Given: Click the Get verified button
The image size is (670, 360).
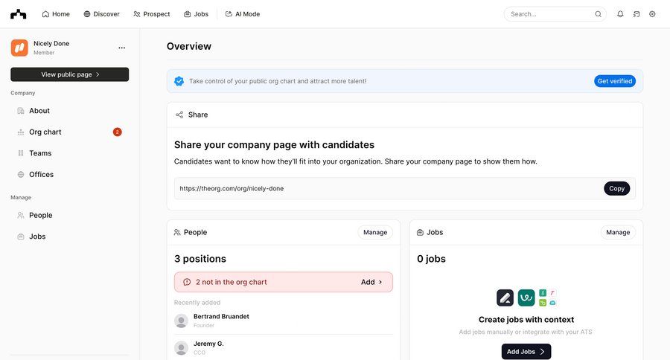Looking at the screenshot, I should tap(614, 81).
